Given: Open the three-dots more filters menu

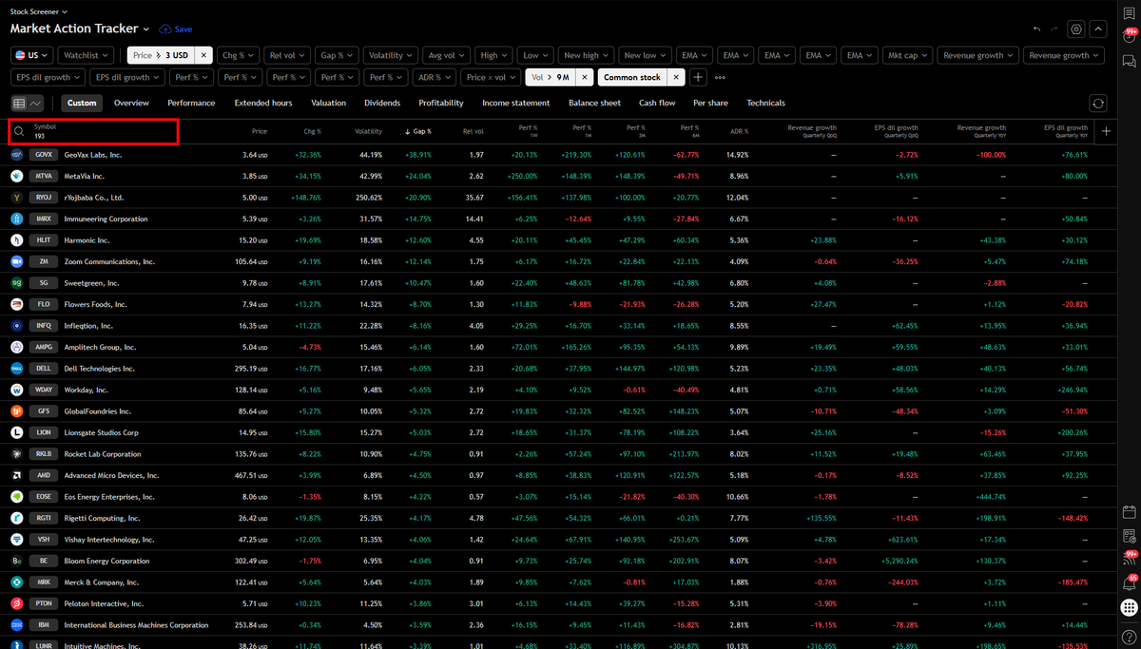Looking at the screenshot, I should [720, 77].
